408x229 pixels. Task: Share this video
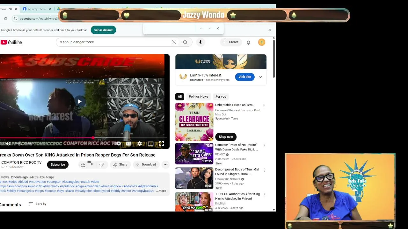tap(120, 164)
